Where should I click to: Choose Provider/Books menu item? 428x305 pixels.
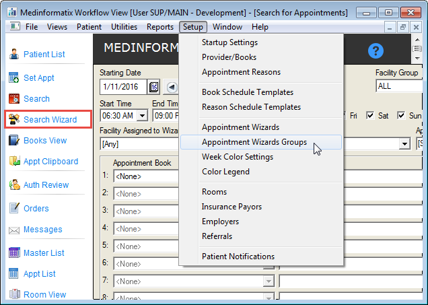click(261, 57)
